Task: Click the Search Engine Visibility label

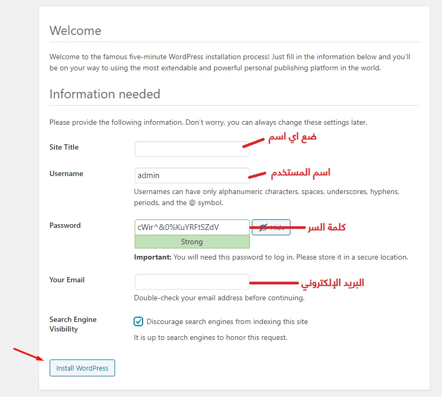Action: coord(73,324)
